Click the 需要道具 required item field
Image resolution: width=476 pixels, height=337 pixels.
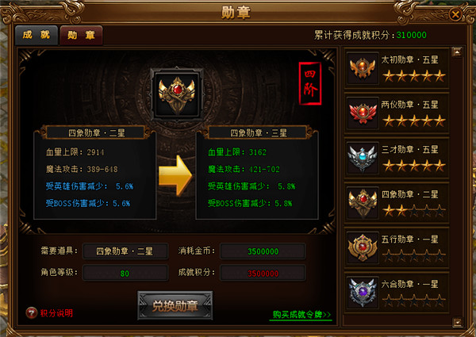coord(125,251)
